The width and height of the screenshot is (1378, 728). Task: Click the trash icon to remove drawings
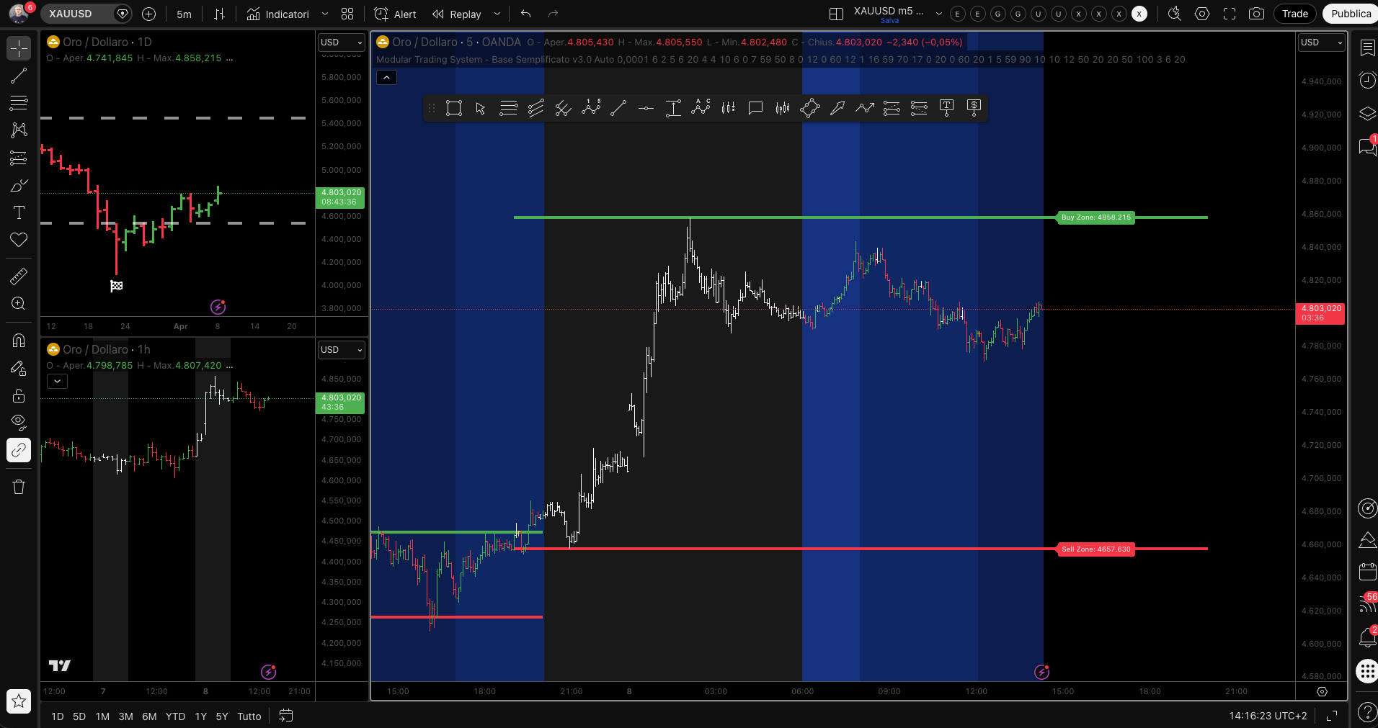click(x=19, y=487)
